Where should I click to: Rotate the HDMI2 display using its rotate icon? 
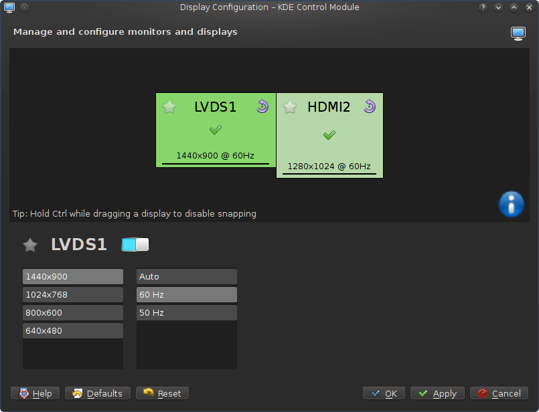[370, 106]
